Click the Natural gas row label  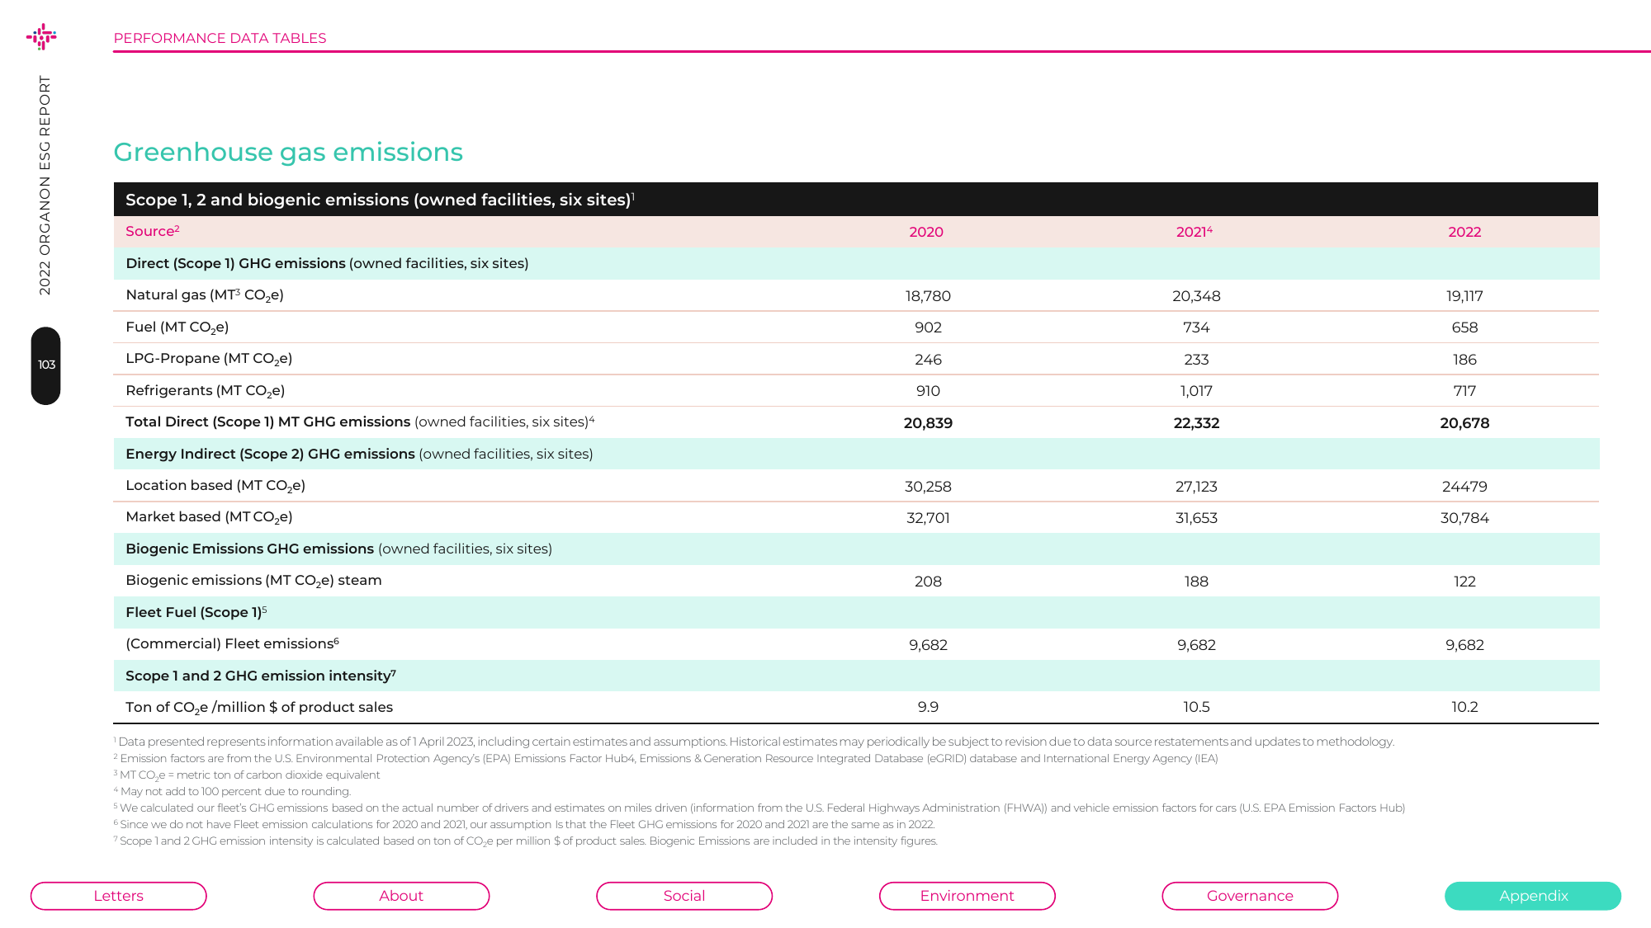pos(205,295)
